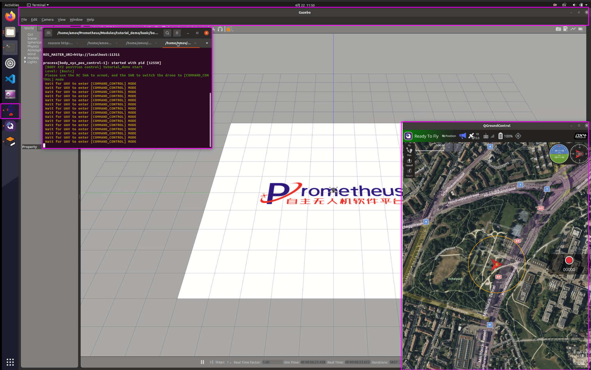Click the compass heading instrument
591x370 pixels.
[x=579, y=154]
